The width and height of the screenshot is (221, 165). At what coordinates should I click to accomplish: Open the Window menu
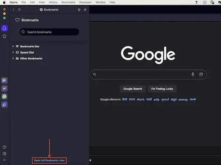click(101, 2)
